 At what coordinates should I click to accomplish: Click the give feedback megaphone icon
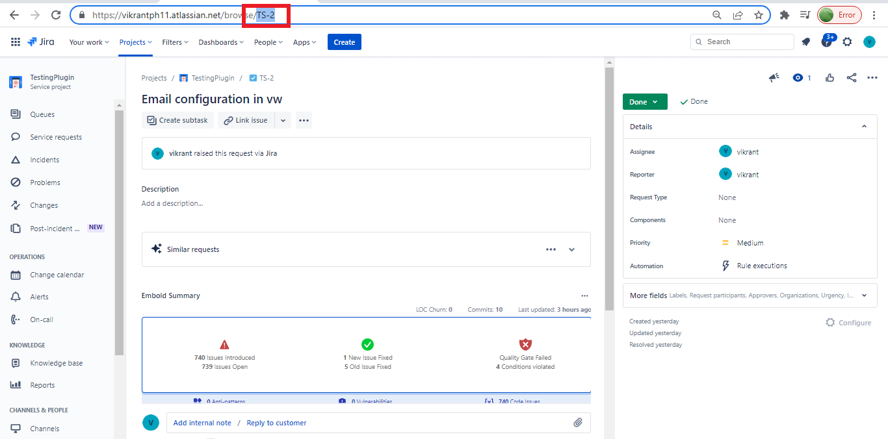(774, 77)
